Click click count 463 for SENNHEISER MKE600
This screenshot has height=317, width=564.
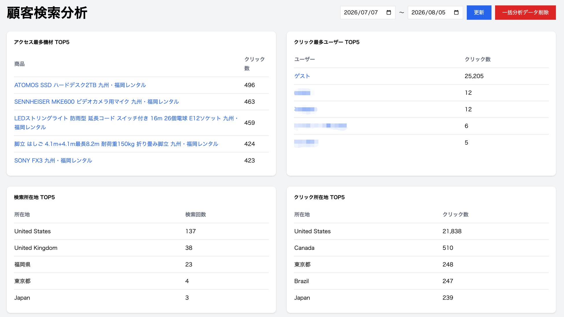point(249,102)
